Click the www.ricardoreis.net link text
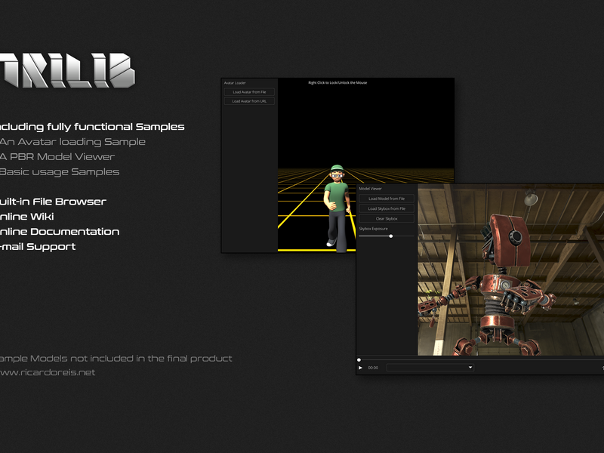The image size is (604, 453). point(47,372)
